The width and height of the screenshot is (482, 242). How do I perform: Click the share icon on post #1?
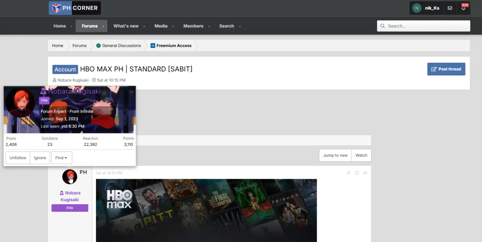pyautogui.click(x=348, y=173)
